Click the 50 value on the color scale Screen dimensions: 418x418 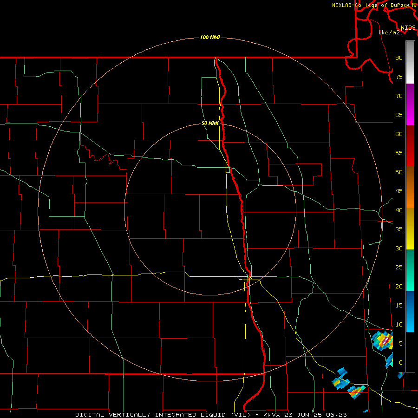tap(399, 172)
